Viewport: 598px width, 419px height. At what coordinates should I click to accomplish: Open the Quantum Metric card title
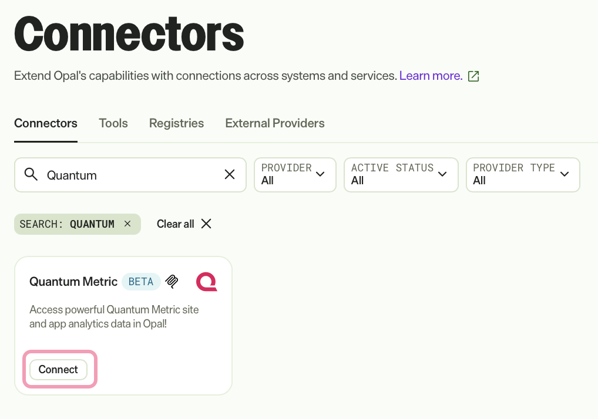73,282
